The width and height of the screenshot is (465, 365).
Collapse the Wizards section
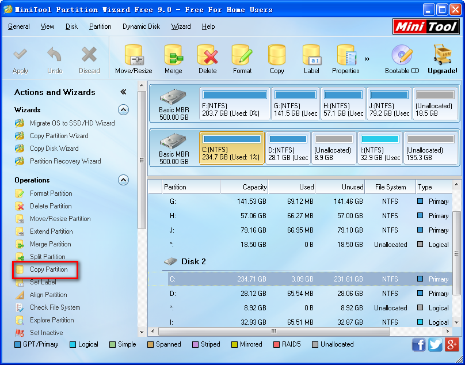123,110
